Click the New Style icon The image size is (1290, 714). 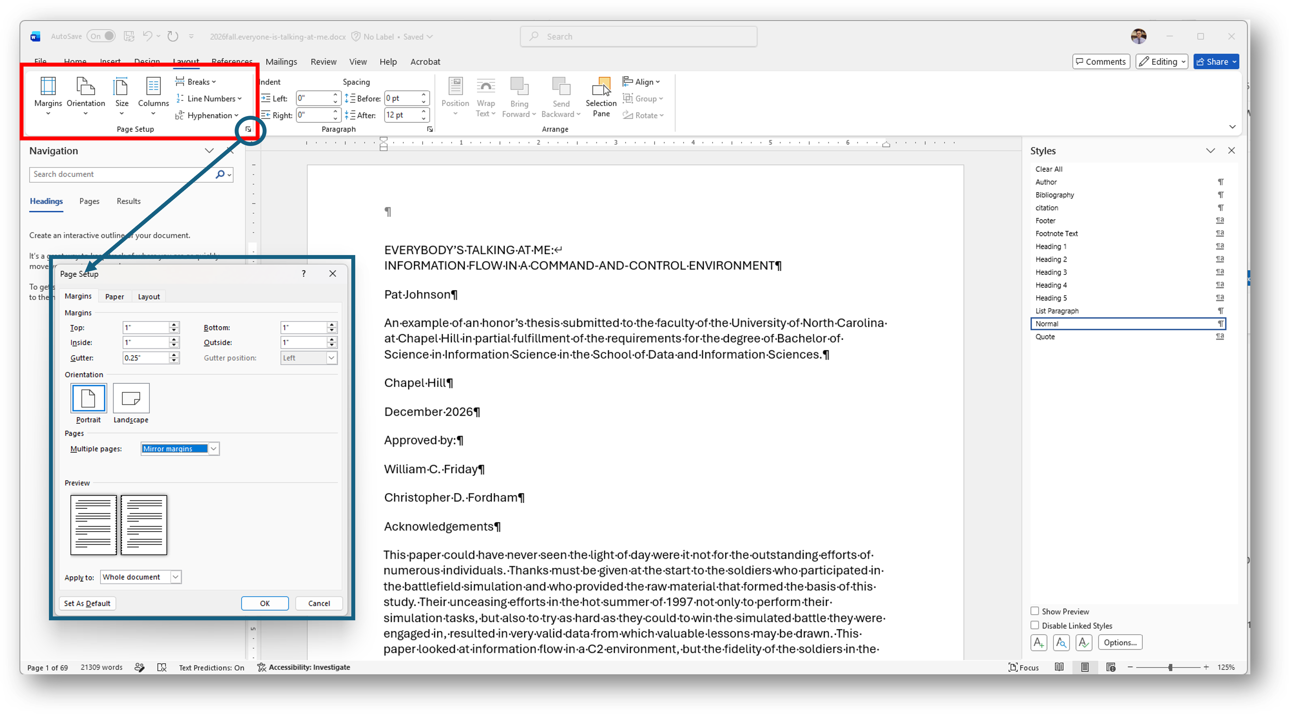point(1039,642)
